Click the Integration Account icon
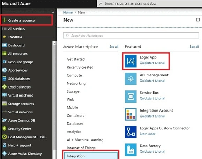This screenshot has width=202, height=159. click(x=130, y=114)
